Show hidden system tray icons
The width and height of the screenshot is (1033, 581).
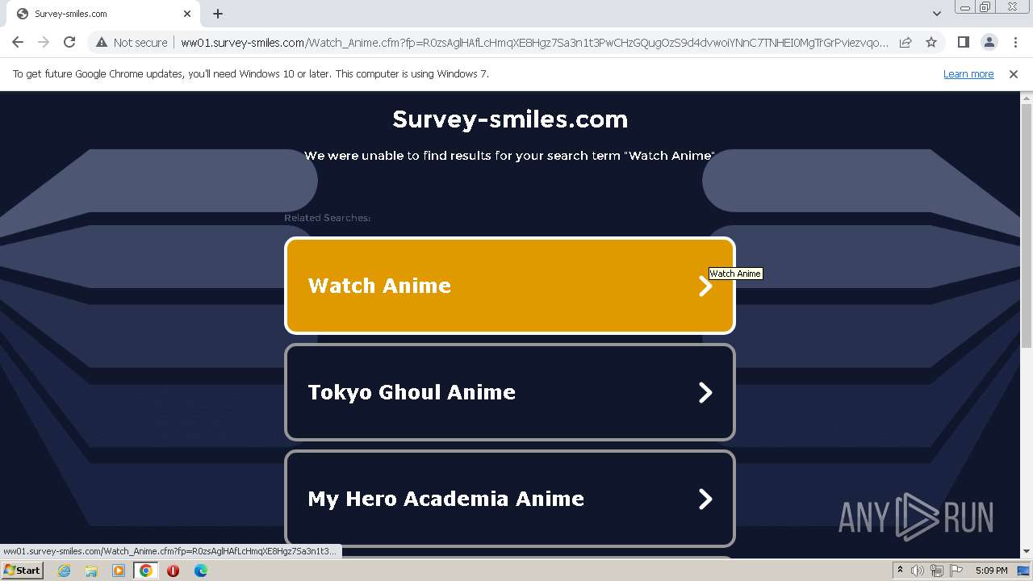click(900, 571)
